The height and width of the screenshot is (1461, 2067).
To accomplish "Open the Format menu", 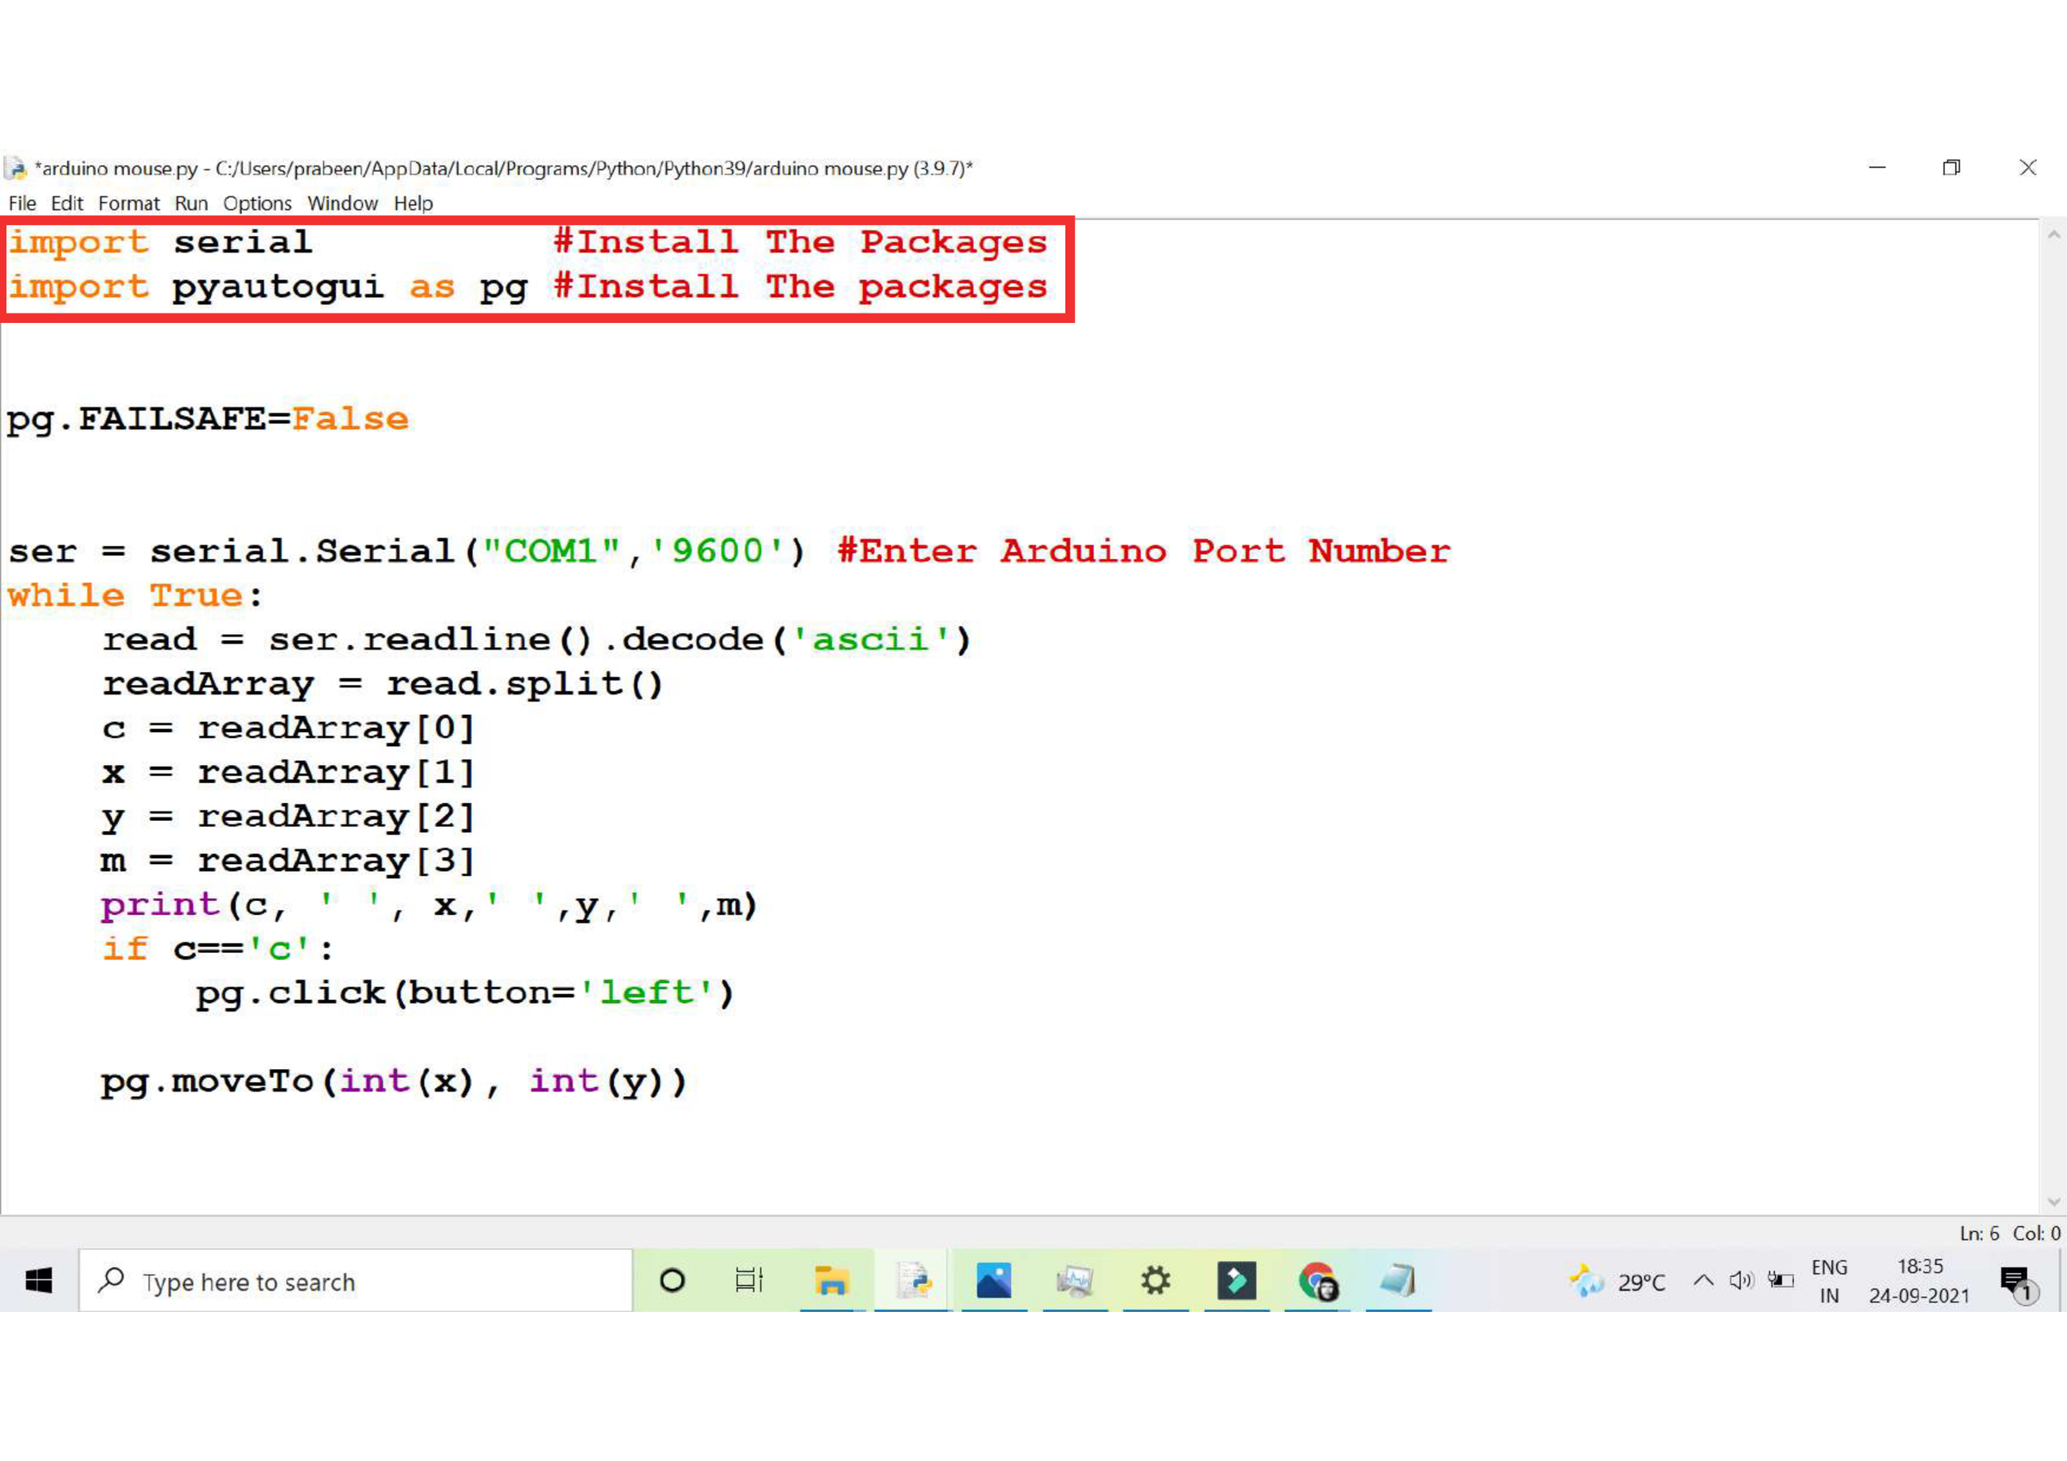I will [128, 203].
